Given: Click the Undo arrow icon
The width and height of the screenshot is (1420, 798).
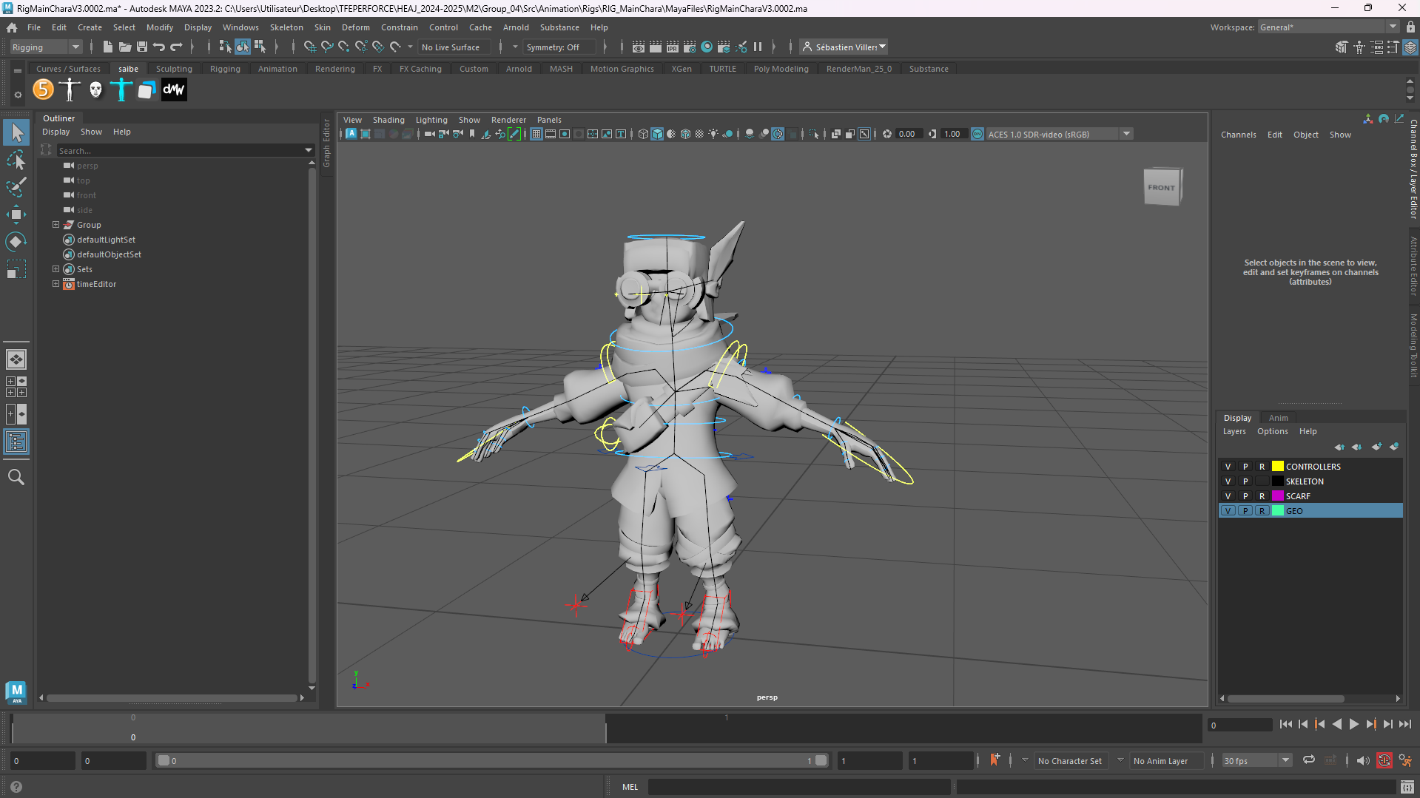Looking at the screenshot, I should [159, 47].
